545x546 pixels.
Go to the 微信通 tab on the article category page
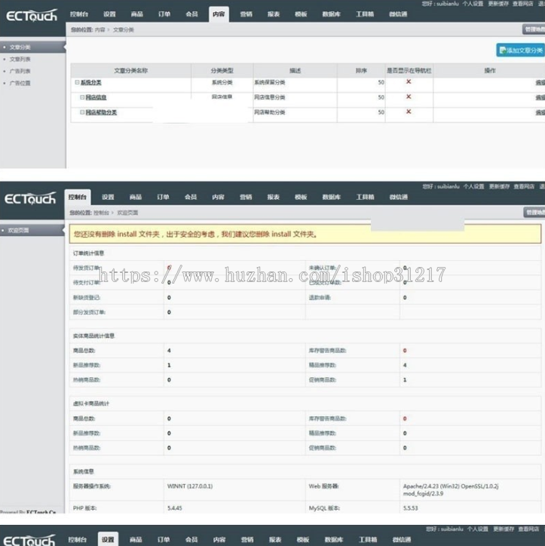tap(398, 14)
